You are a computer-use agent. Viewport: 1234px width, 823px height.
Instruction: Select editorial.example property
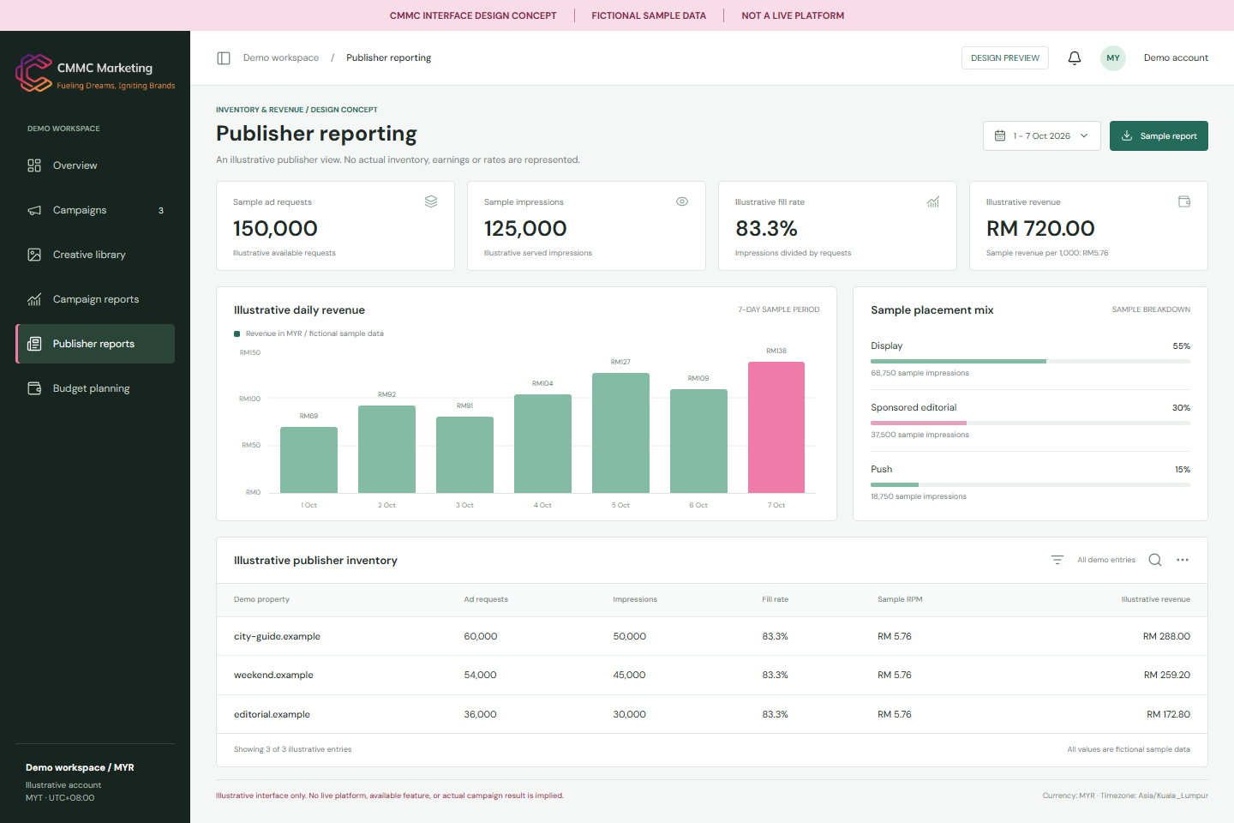272,715
